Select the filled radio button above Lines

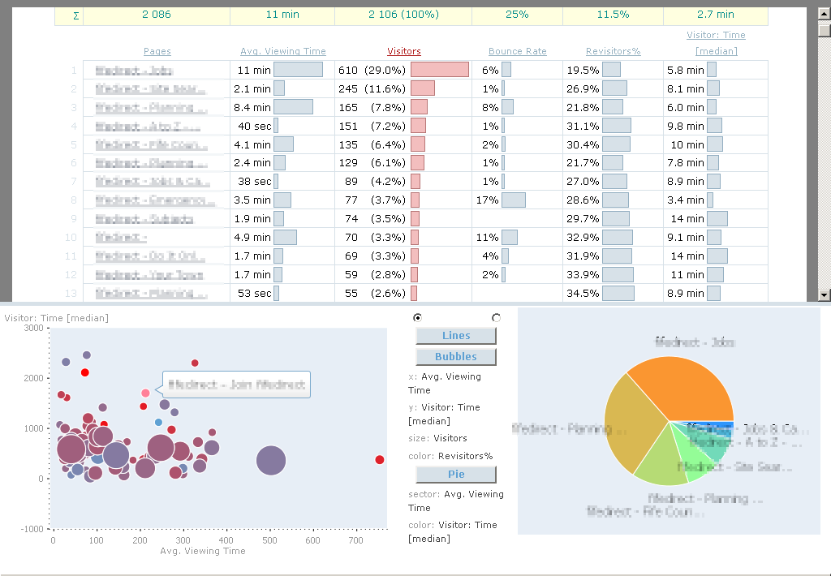[417, 317]
